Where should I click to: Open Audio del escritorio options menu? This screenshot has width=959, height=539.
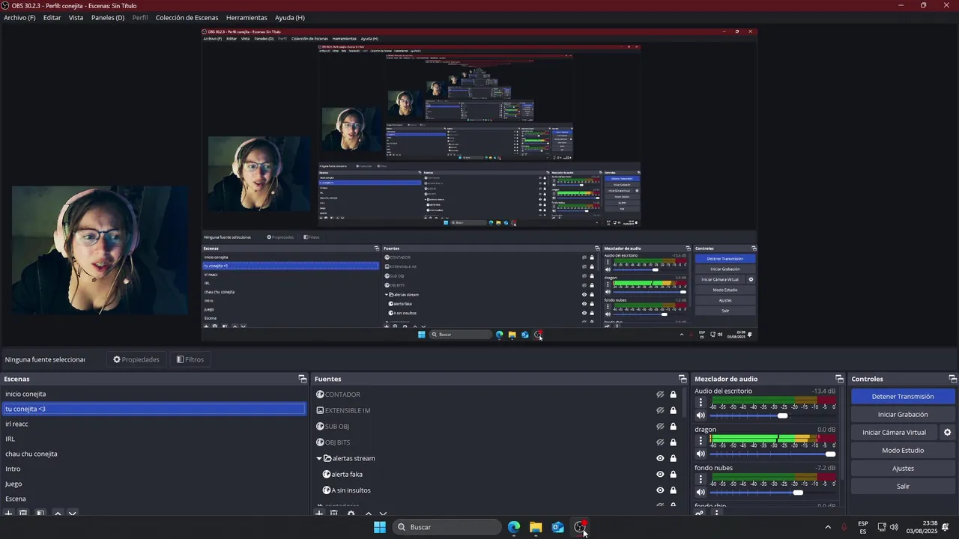pyautogui.click(x=701, y=403)
